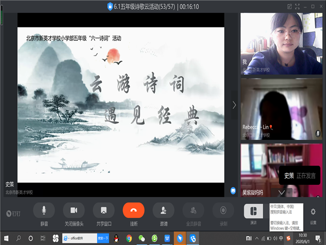Open the 共享窗口 share window option
The width and height of the screenshot is (326, 245).
tap(103, 210)
